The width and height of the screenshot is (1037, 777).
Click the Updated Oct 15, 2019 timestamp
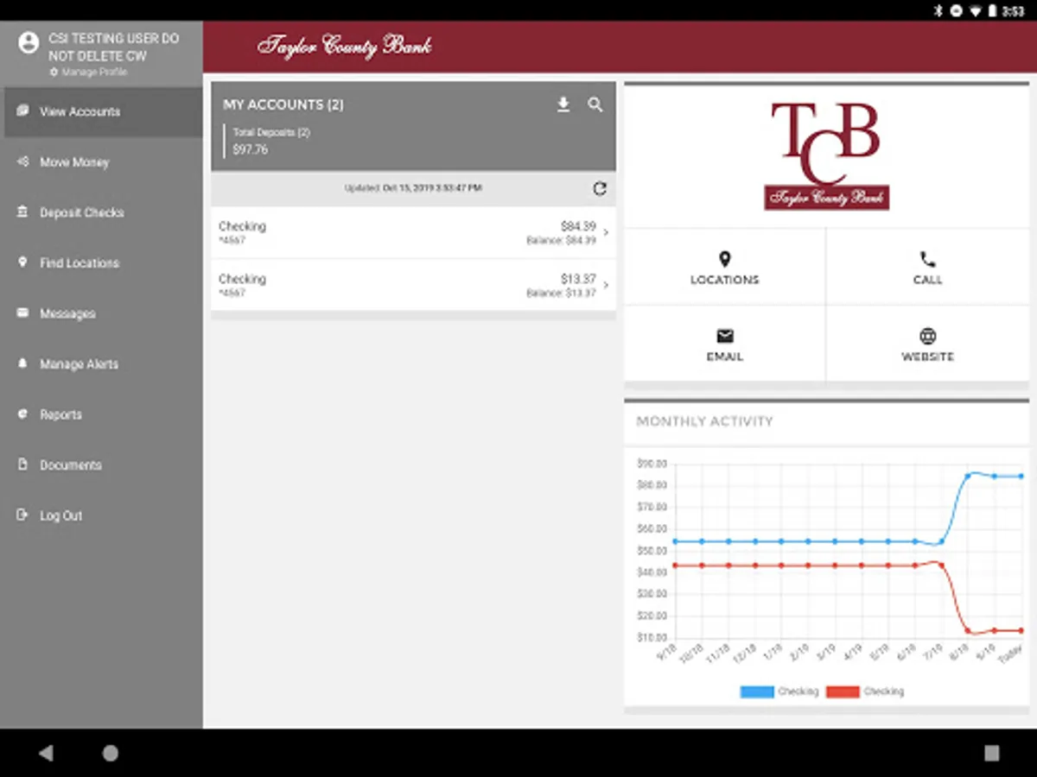click(x=413, y=188)
